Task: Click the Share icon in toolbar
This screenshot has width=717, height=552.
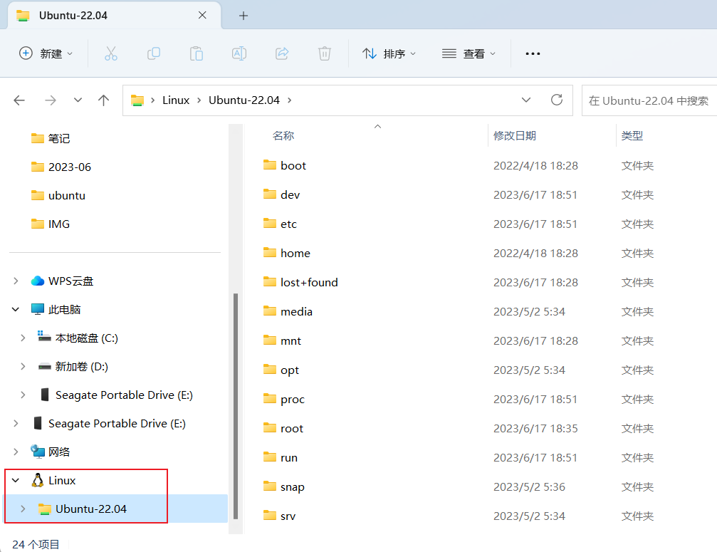Action: 282,53
